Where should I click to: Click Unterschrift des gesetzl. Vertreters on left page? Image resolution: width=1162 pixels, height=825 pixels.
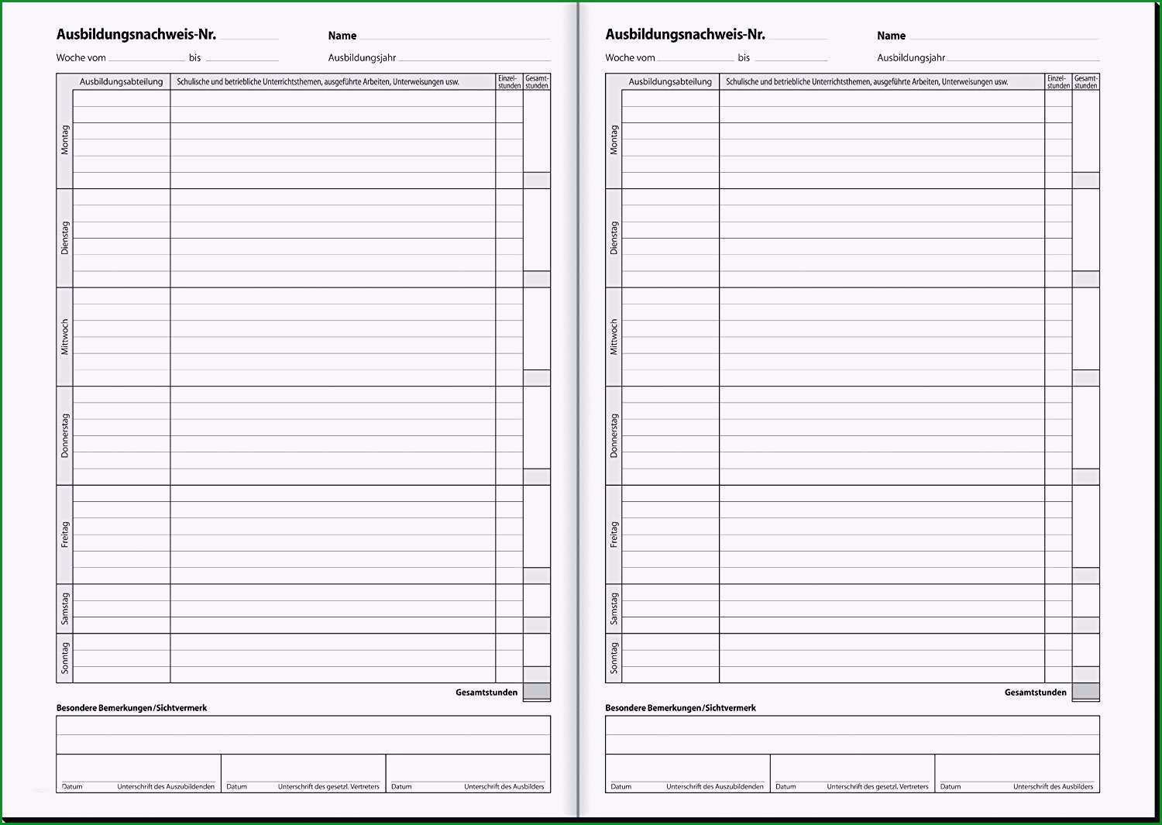[328, 786]
